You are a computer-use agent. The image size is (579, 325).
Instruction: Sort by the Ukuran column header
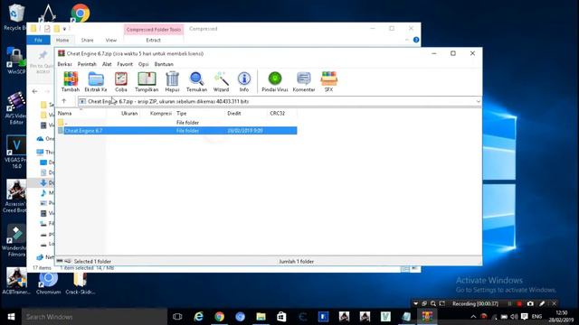[x=129, y=113]
